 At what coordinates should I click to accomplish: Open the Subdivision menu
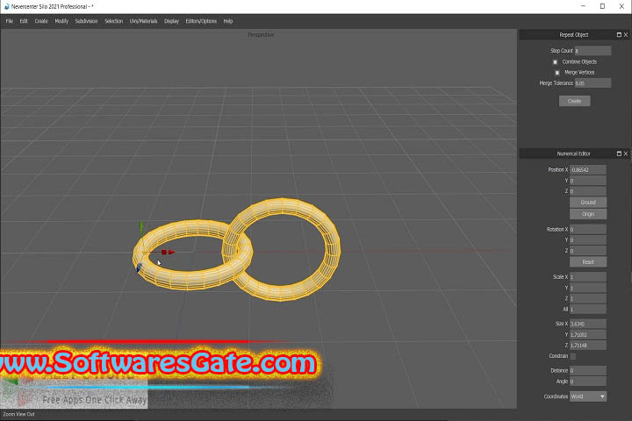point(86,20)
